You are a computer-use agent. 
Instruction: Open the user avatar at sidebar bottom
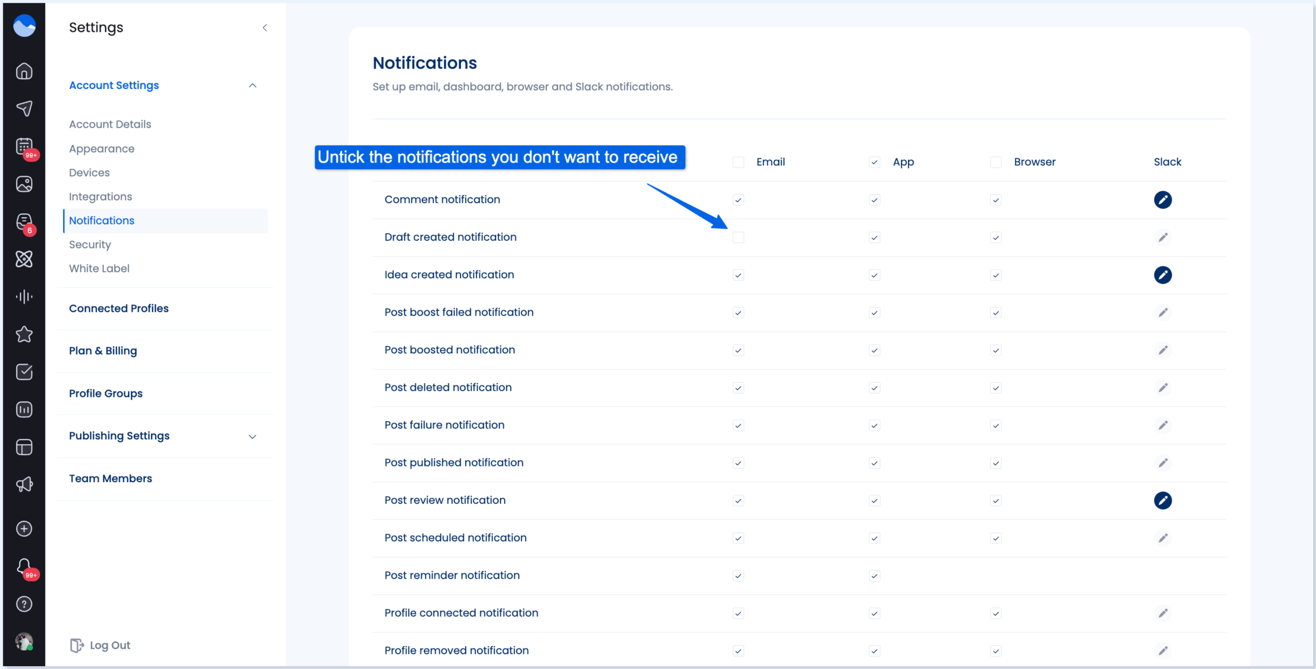24,641
